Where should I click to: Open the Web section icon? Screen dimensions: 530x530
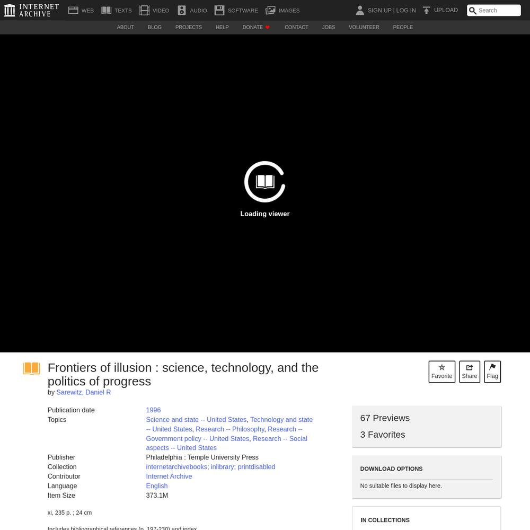point(73,11)
